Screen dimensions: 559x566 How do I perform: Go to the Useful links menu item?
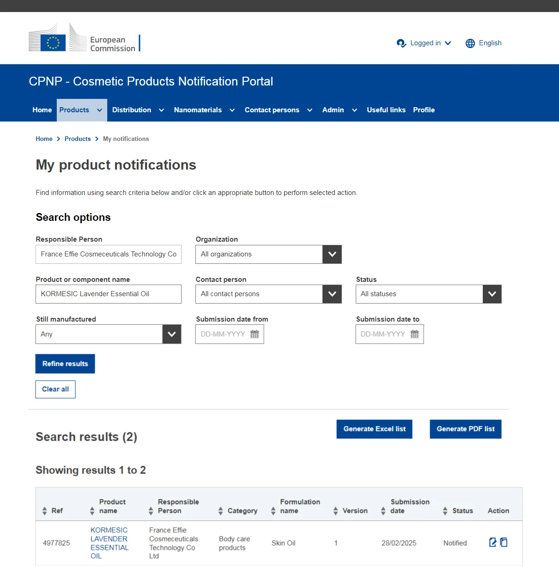(x=386, y=110)
